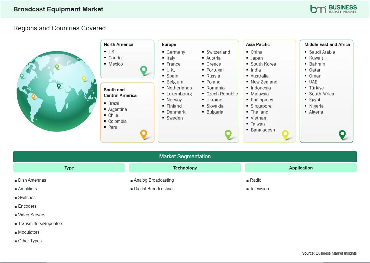This screenshot has height=263, width=370.
Task: Switch to the Technology segmentation tab
Action: point(185,168)
